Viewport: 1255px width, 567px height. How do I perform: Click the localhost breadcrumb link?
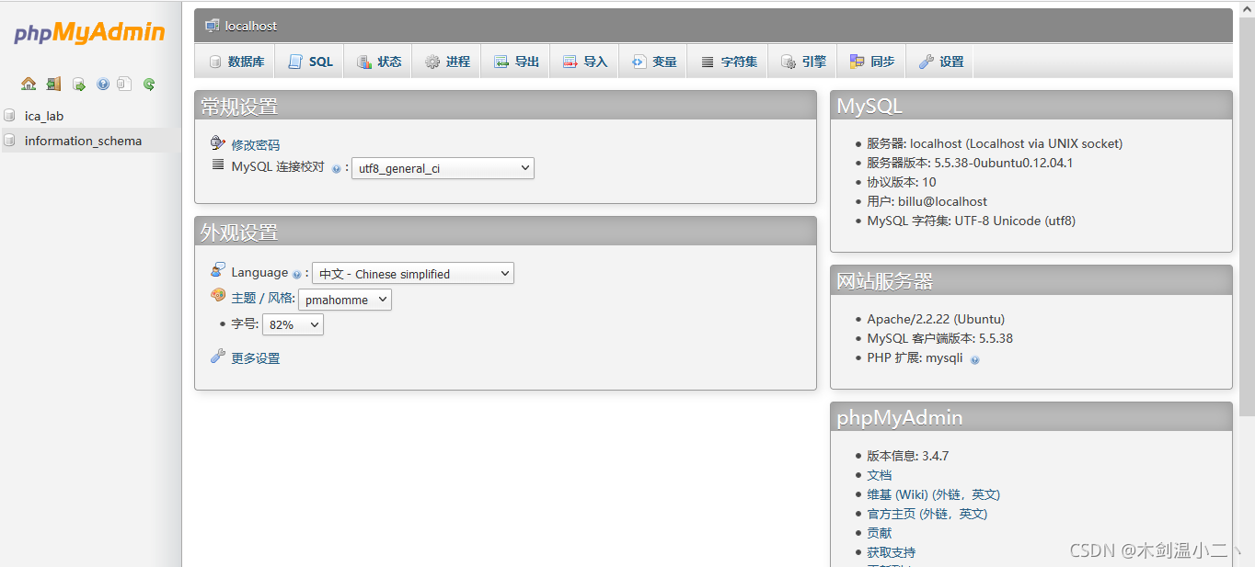click(x=251, y=26)
